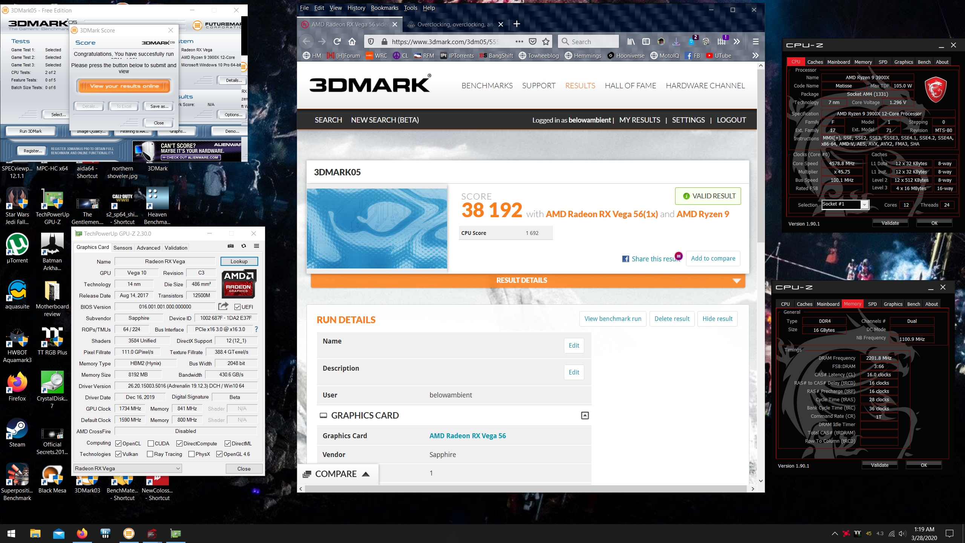Viewport: 965px width, 543px height.
Task: Click Validate in the top CPU-Z window
Action: point(890,223)
